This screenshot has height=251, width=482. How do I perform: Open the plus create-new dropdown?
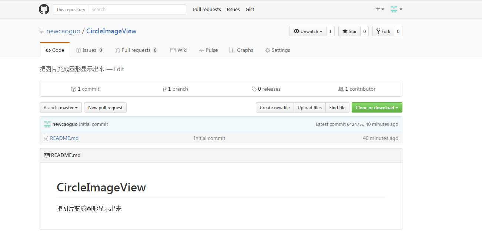click(x=380, y=9)
